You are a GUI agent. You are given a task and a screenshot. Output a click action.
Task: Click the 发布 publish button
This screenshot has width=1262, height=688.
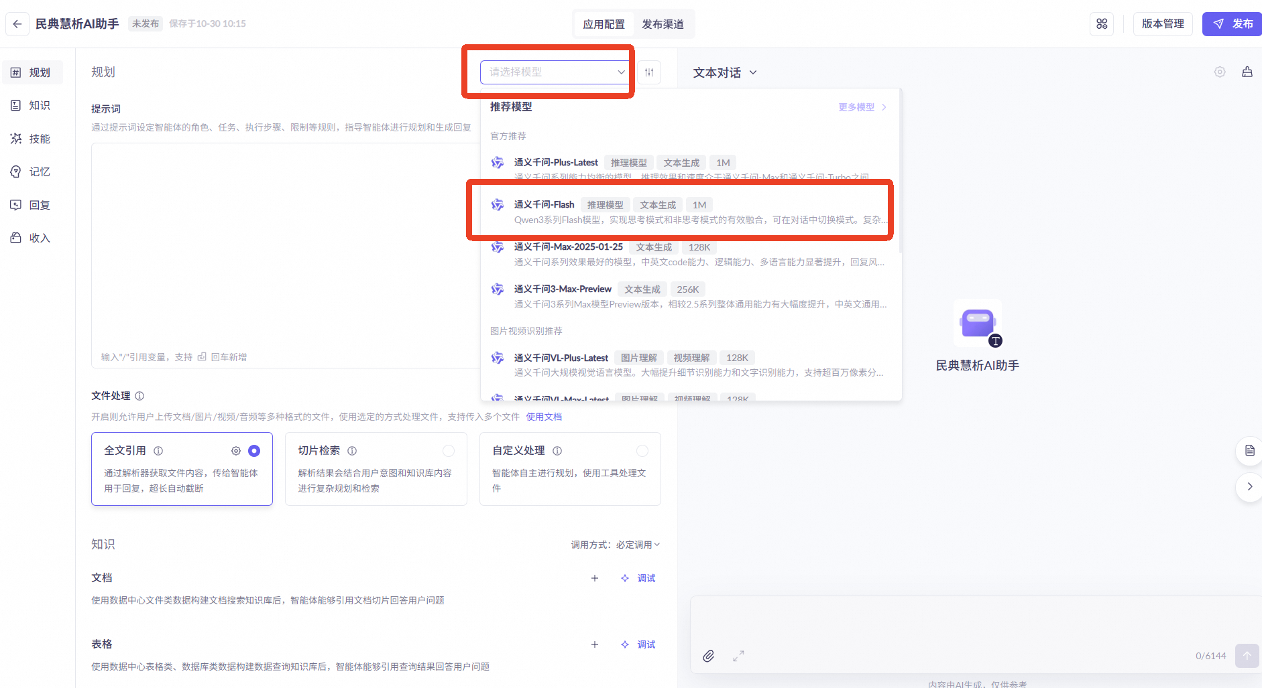[x=1232, y=24]
